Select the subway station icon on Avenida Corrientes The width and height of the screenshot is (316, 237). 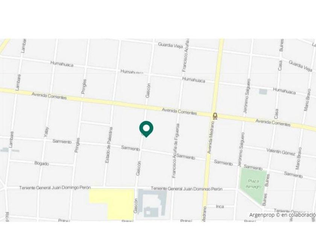point(215,116)
